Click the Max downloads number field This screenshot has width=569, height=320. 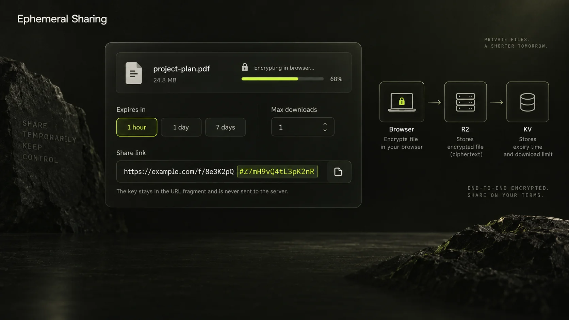pyautogui.click(x=303, y=127)
